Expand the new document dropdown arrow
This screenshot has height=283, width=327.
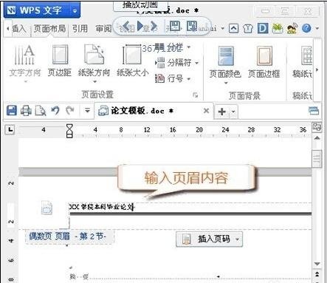(x=233, y=112)
